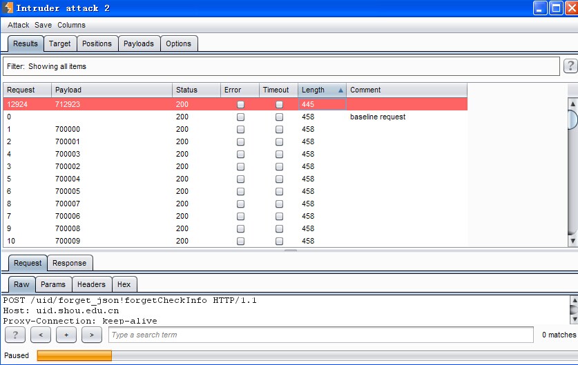Toggle Timeout checkbox in baseline request row

[280, 117]
